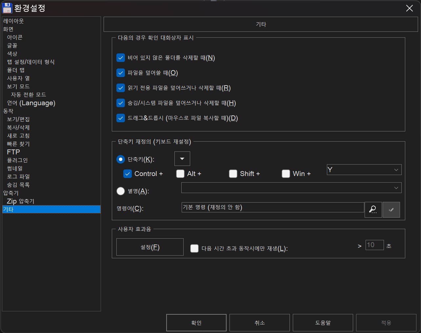
Task: Click the magnifier browse command icon
Action: [x=373, y=209]
